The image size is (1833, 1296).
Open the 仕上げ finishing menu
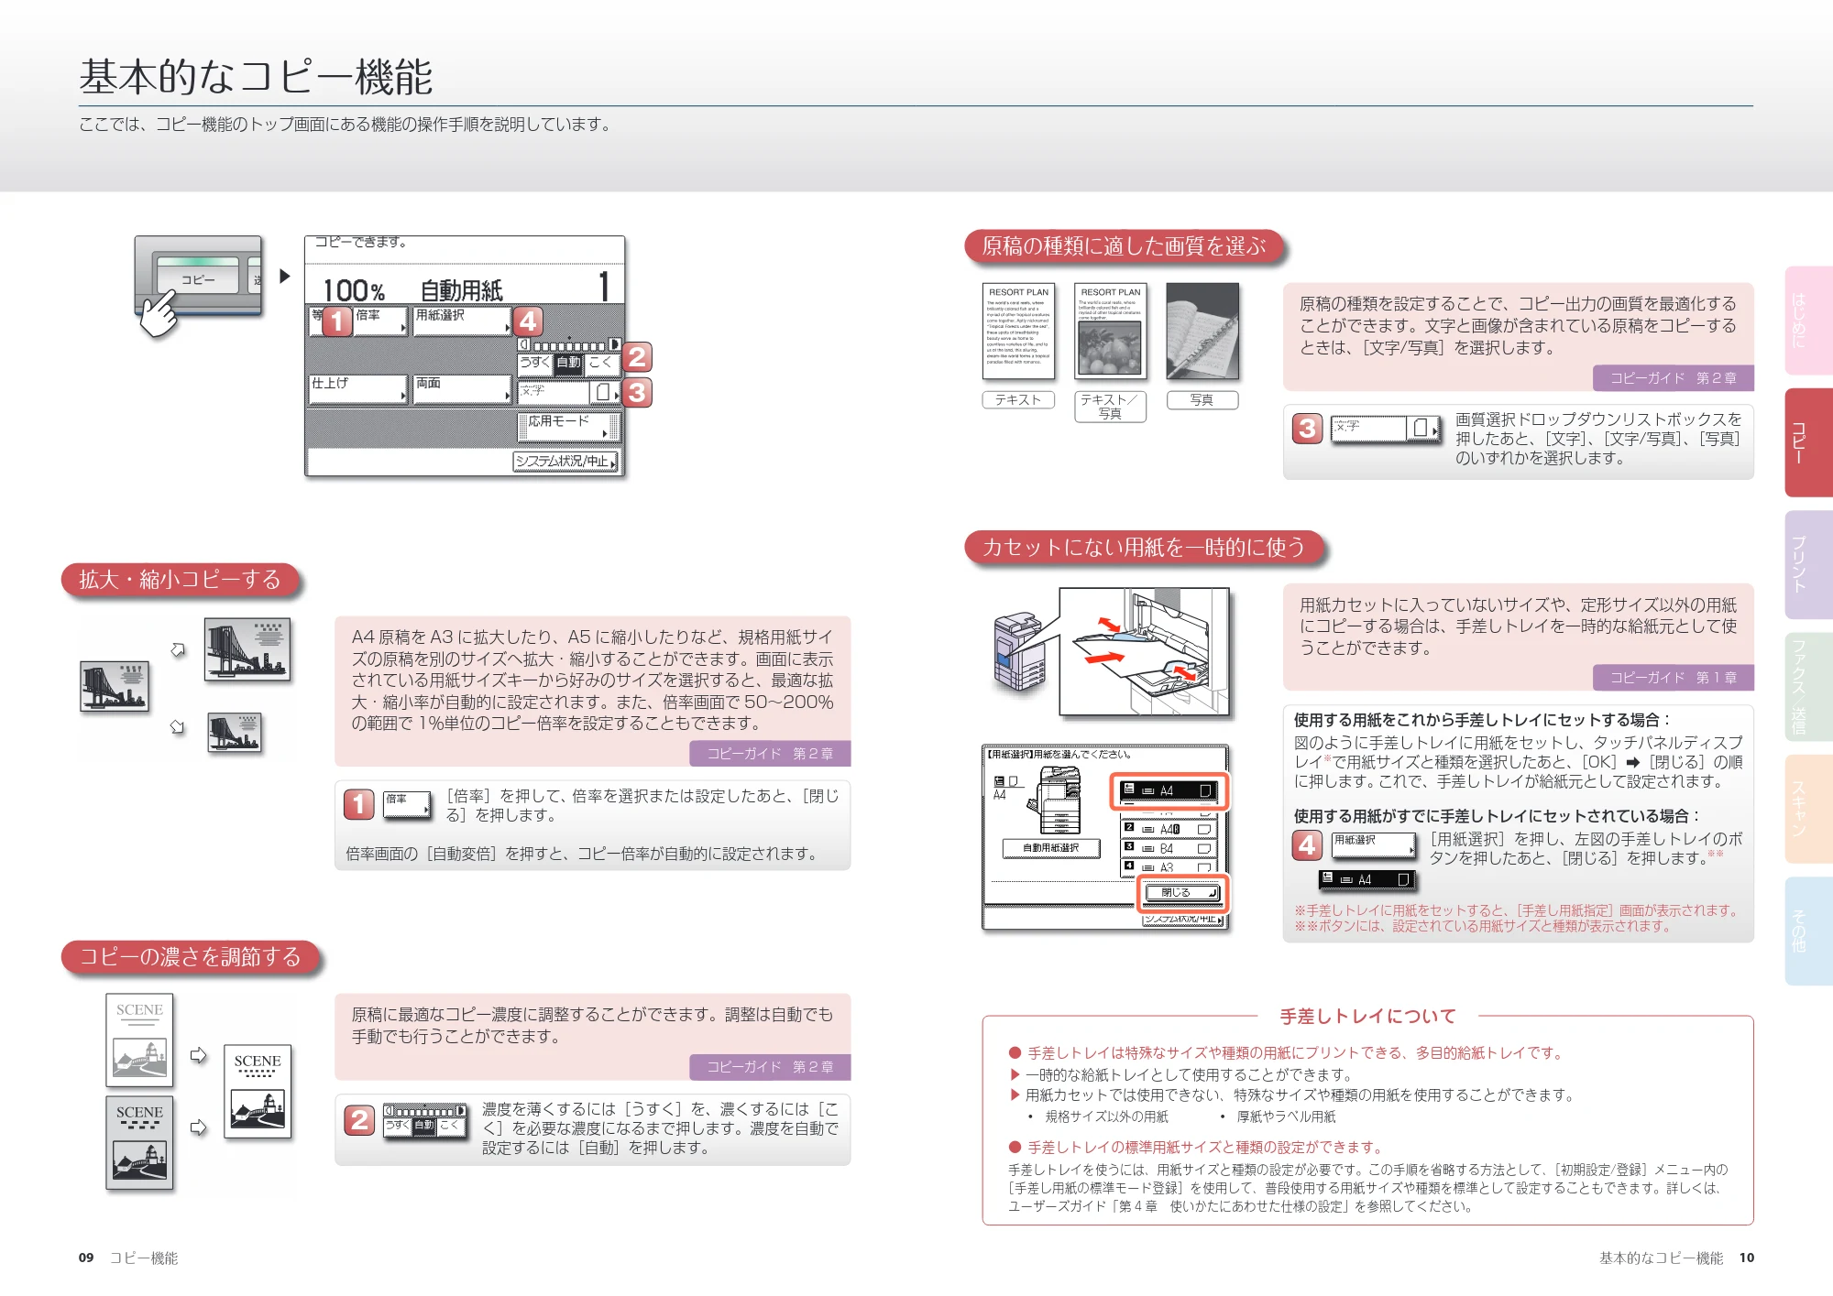(x=357, y=389)
